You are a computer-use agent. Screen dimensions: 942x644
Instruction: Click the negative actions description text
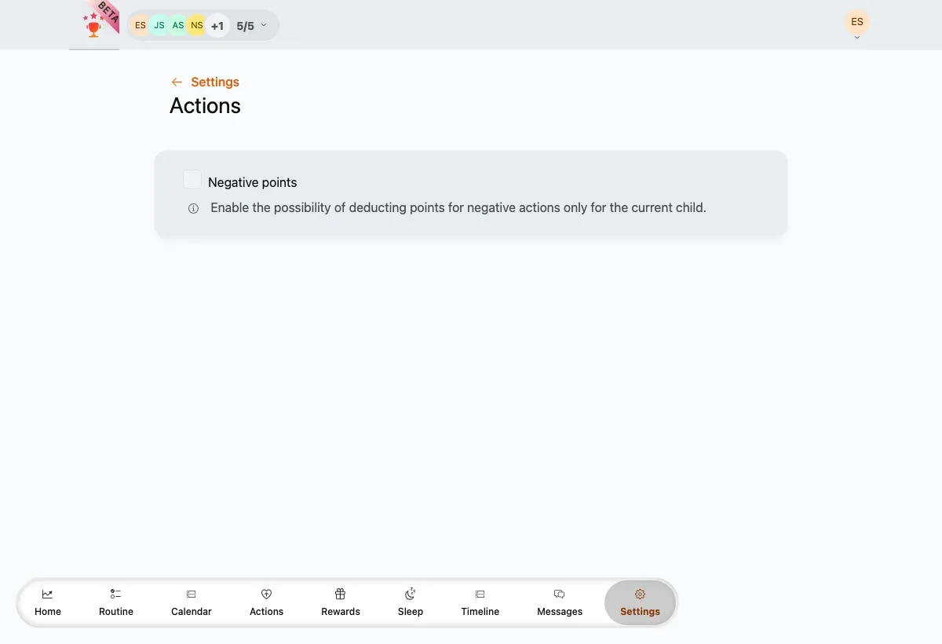point(458,208)
